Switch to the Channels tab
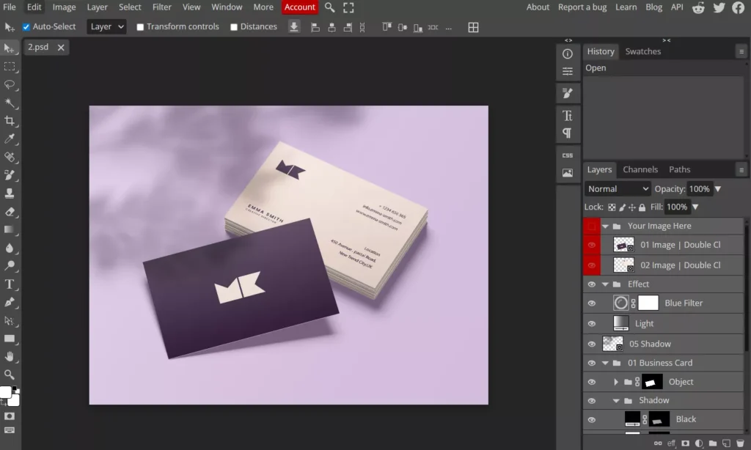751x450 pixels. pos(640,169)
